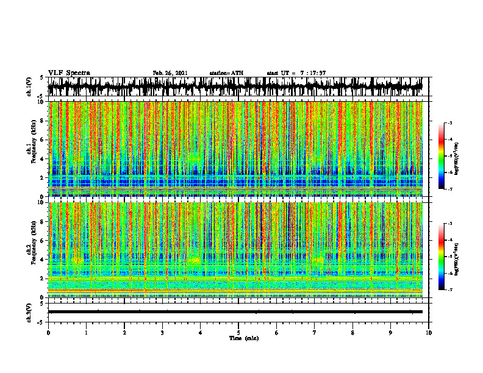Select the "Feb. 26, 2021" date text
The image size is (483, 373).
point(170,73)
